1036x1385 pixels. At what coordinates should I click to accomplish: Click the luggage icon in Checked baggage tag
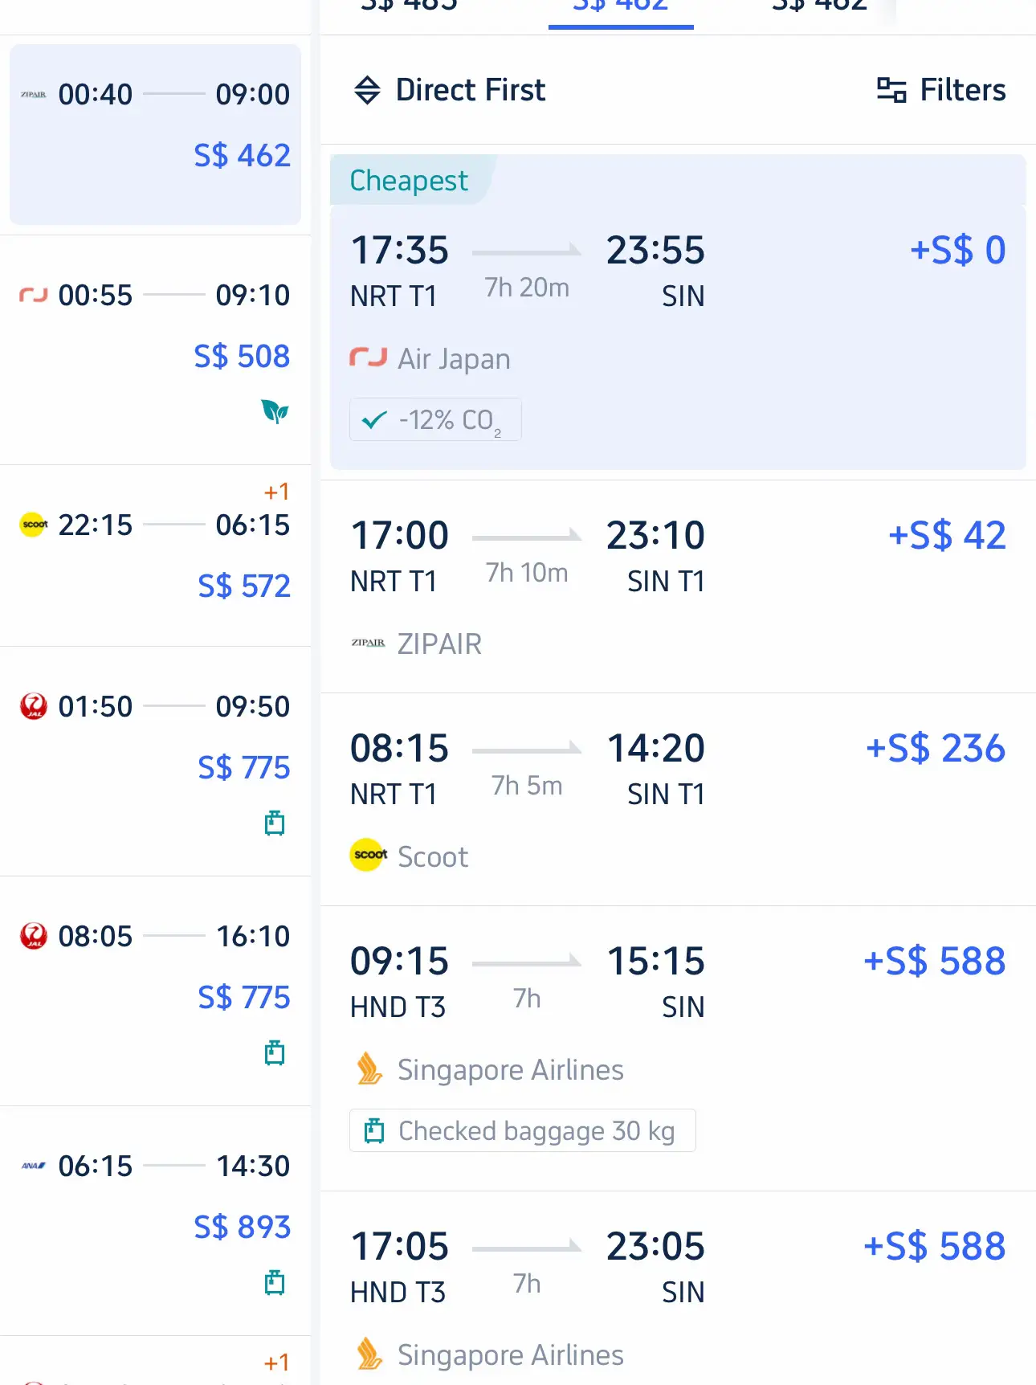coord(374,1130)
